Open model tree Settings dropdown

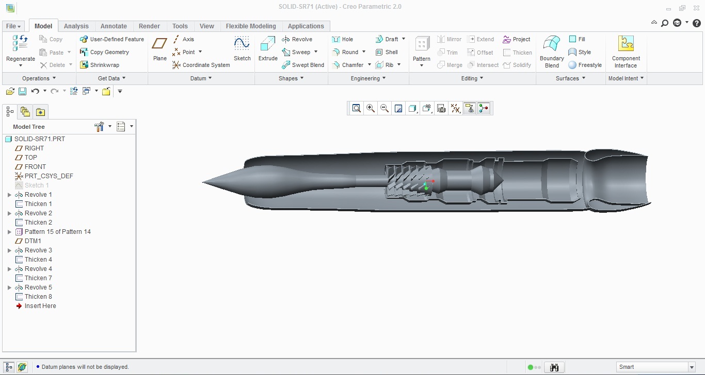tap(103, 127)
